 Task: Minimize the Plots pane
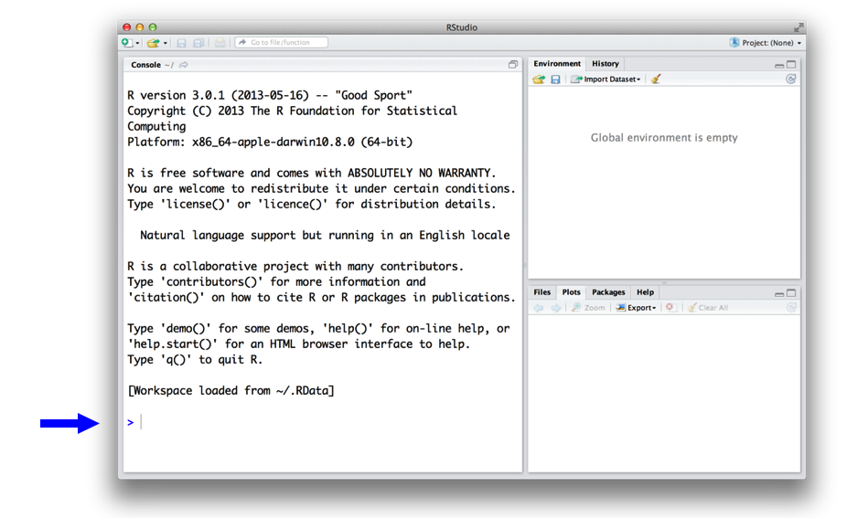[x=779, y=293]
